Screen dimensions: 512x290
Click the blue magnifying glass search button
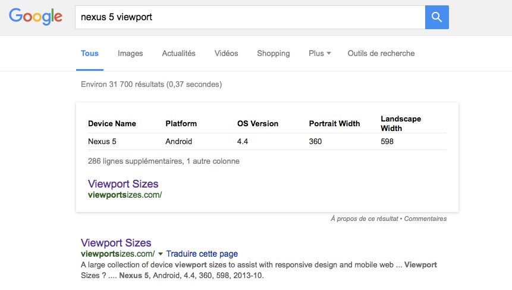[436, 17]
